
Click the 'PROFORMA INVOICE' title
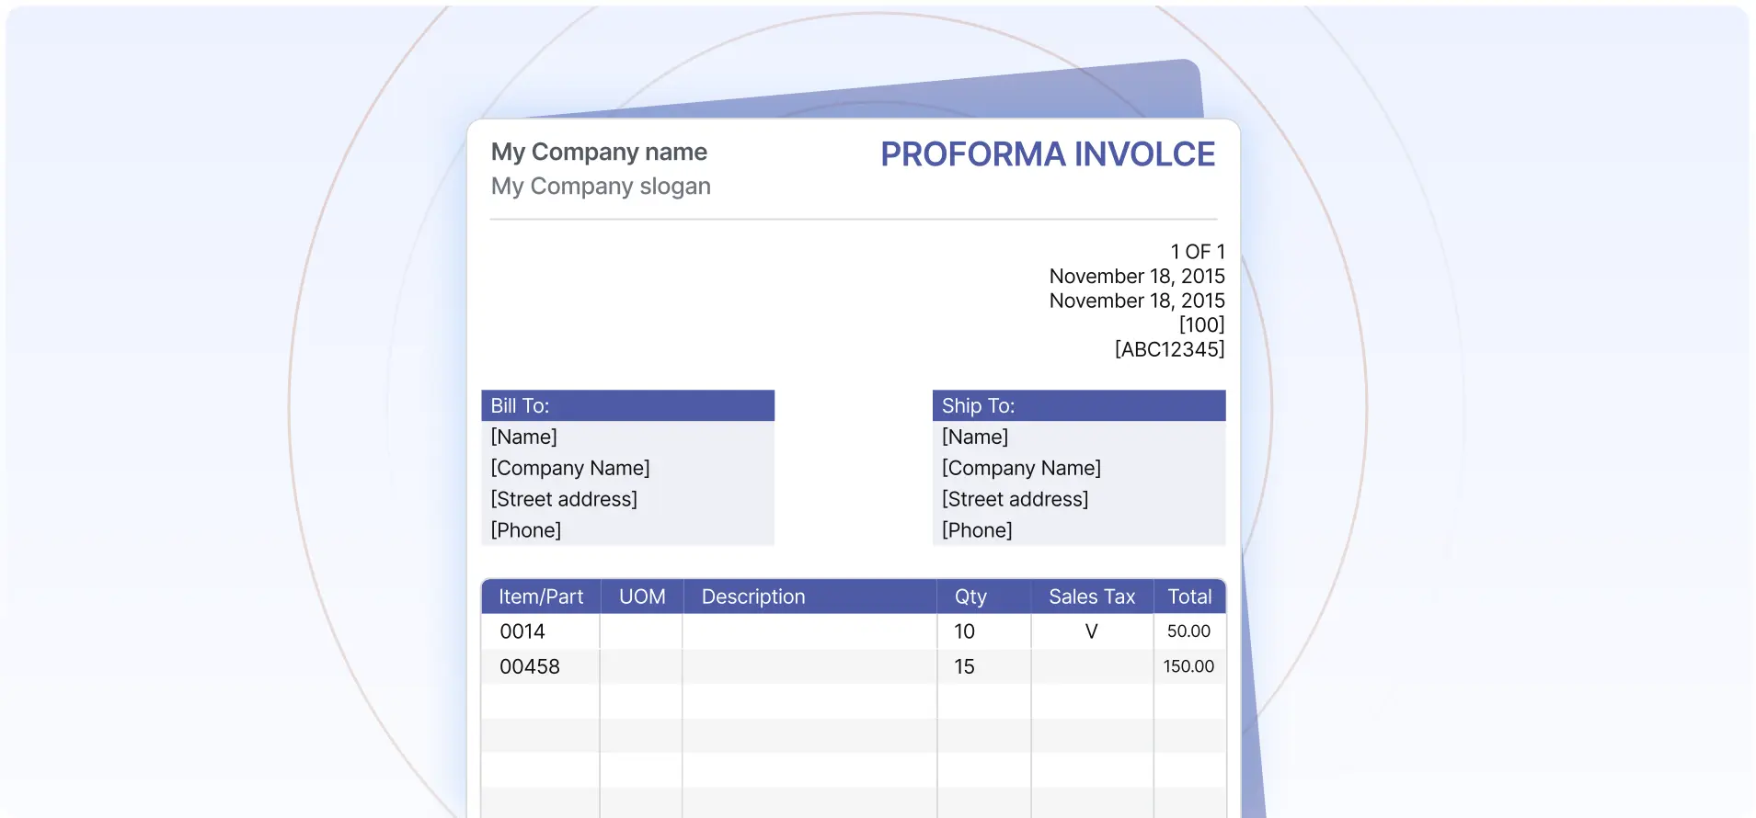point(1048,154)
